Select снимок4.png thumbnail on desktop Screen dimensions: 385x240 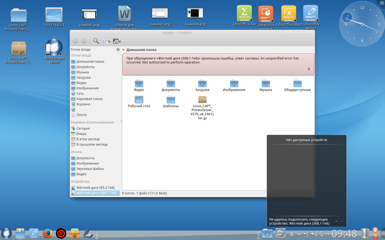coord(195,17)
